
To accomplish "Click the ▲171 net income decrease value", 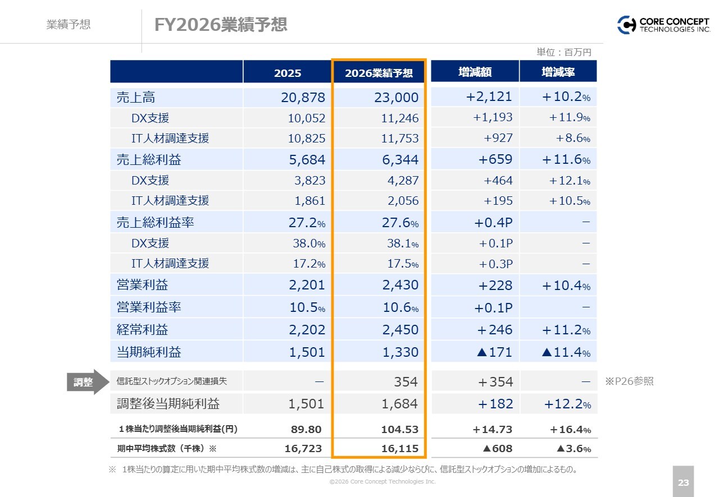I will tap(494, 352).
